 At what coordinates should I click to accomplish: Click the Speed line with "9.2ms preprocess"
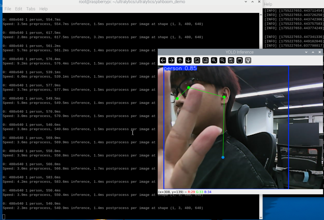pyautogui.click(x=79, y=63)
